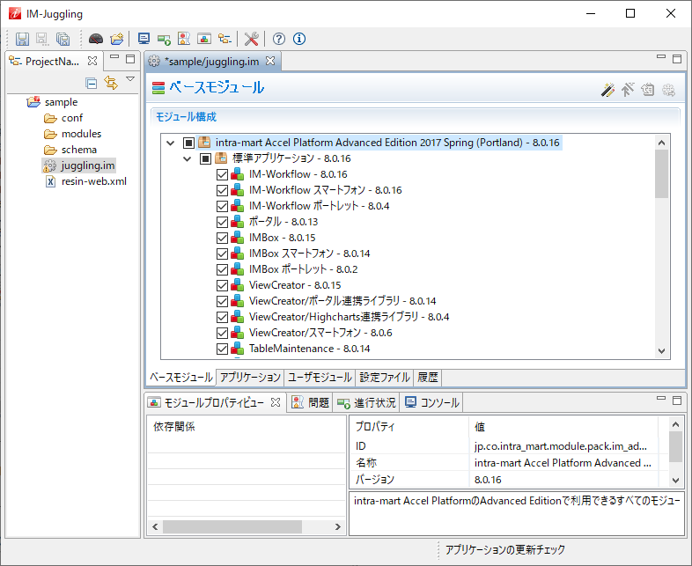The image size is (692, 566).
Task: Select the modules folder
Action: point(81,134)
